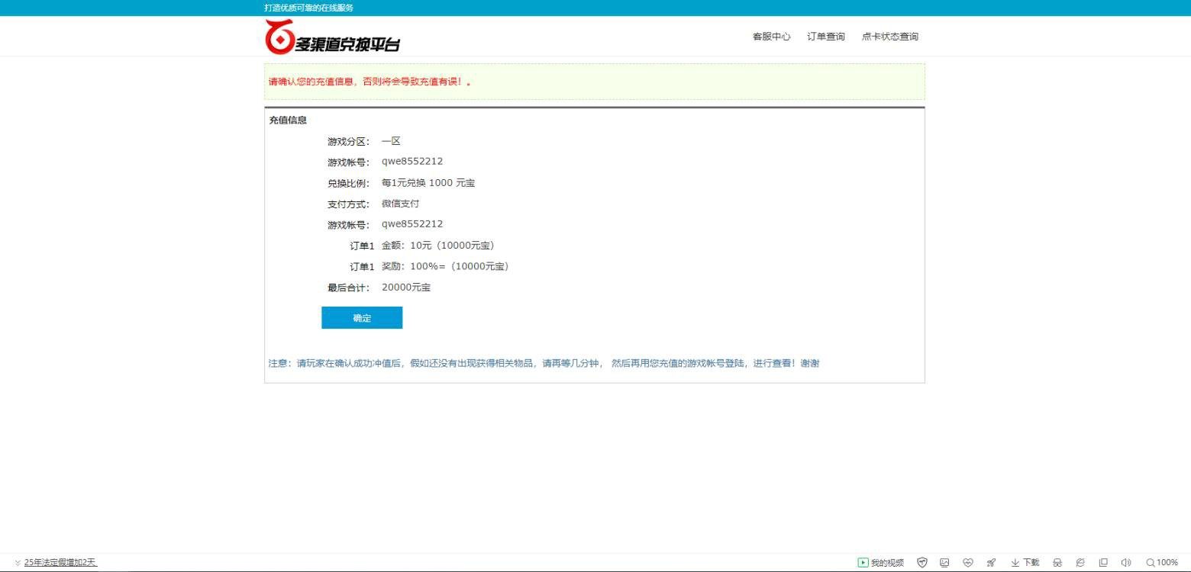Image resolution: width=1191 pixels, height=572 pixels.
Task: Launch the rocket speed-up icon in status bar
Action: pyautogui.click(x=991, y=563)
